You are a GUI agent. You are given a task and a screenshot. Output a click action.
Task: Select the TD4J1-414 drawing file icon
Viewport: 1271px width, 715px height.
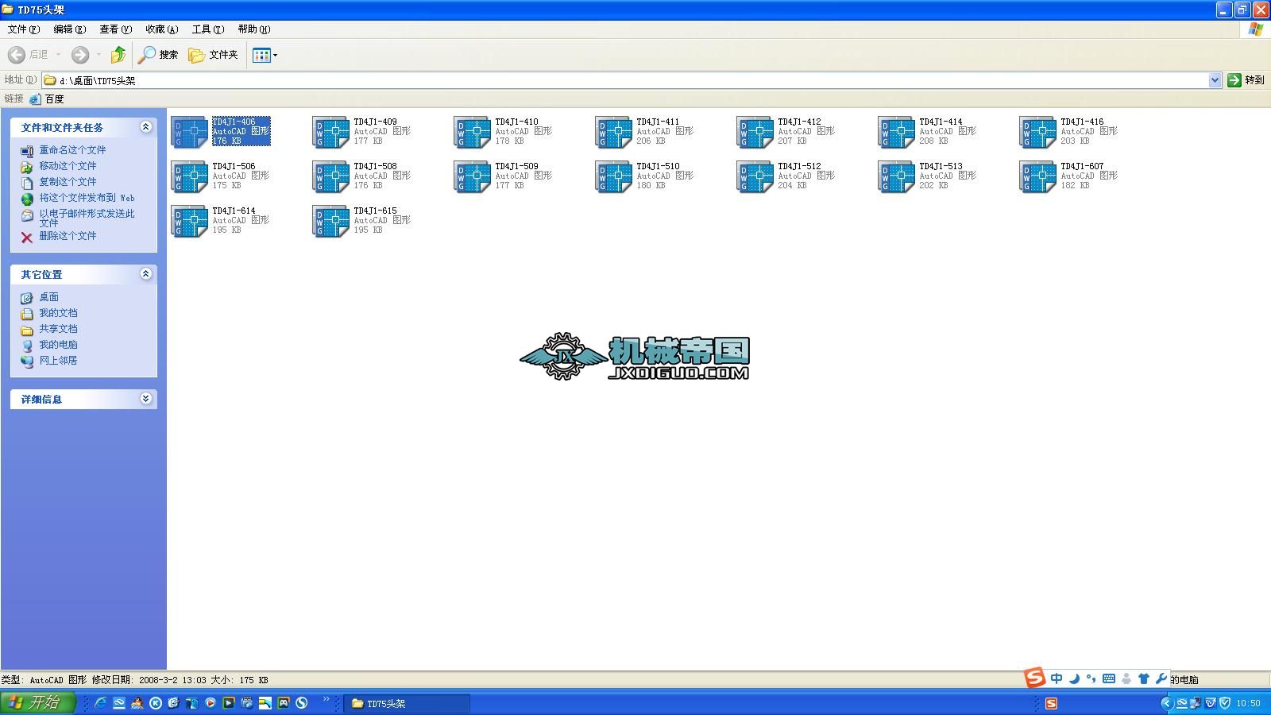click(x=897, y=133)
